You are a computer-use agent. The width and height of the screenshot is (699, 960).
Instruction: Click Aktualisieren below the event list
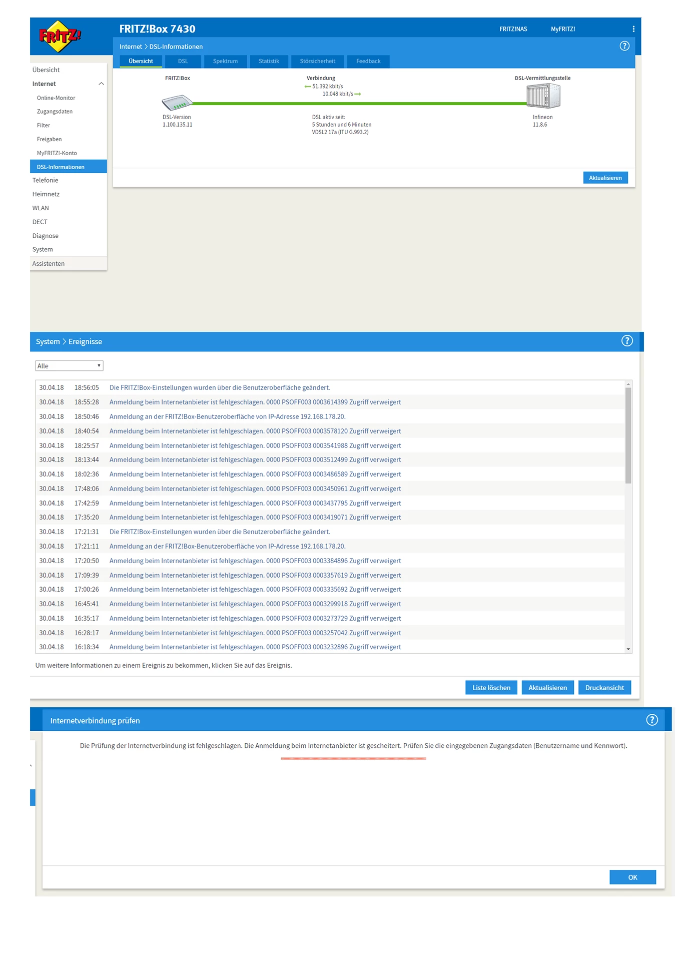pyautogui.click(x=548, y=688)
